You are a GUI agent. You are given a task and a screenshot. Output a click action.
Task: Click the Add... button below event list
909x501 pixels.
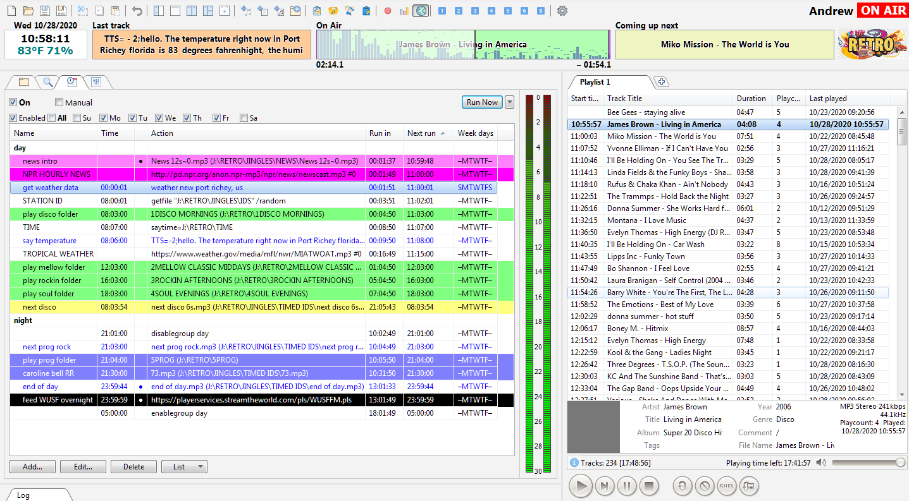point(32,467)
